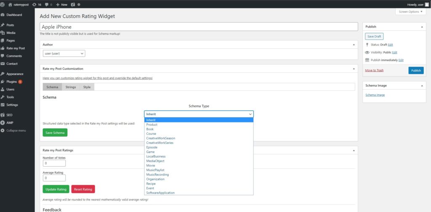Click the Save Draft button
Image resolution: width=431 pixels, height=212 pixels.
point(374,36)
